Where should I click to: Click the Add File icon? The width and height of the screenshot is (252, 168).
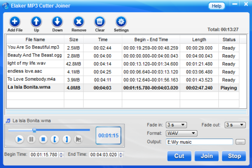click(x=15, y=21)
